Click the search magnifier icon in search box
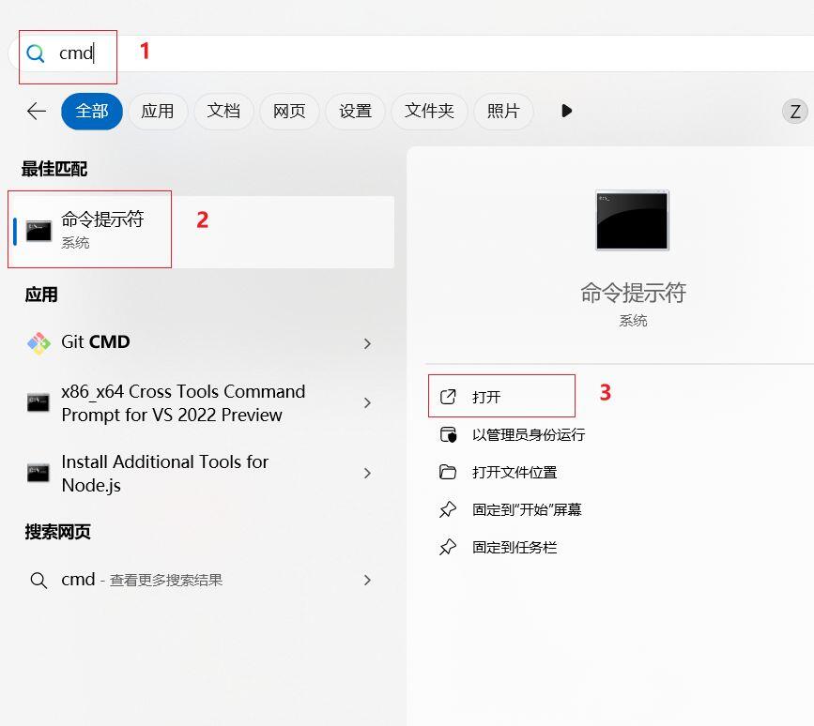Image resolution: width=814 pixels, height=726 pixels. 36,53
